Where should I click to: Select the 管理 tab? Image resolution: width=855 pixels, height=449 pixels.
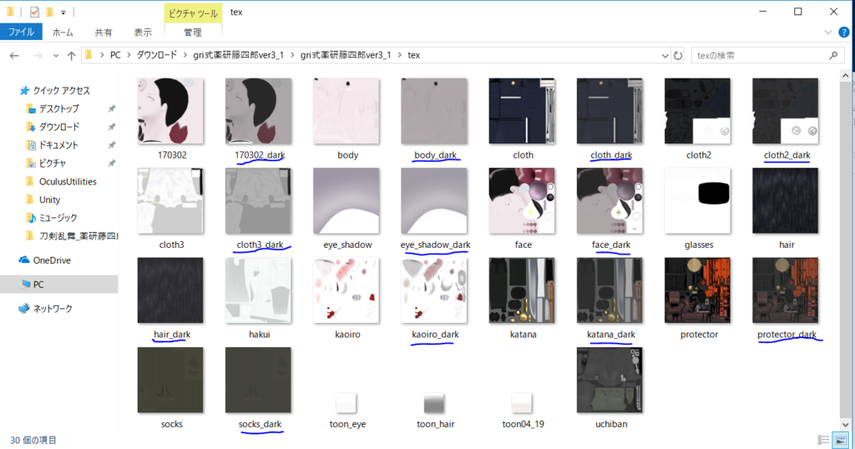pyautogui.click(x=193, y=33)
